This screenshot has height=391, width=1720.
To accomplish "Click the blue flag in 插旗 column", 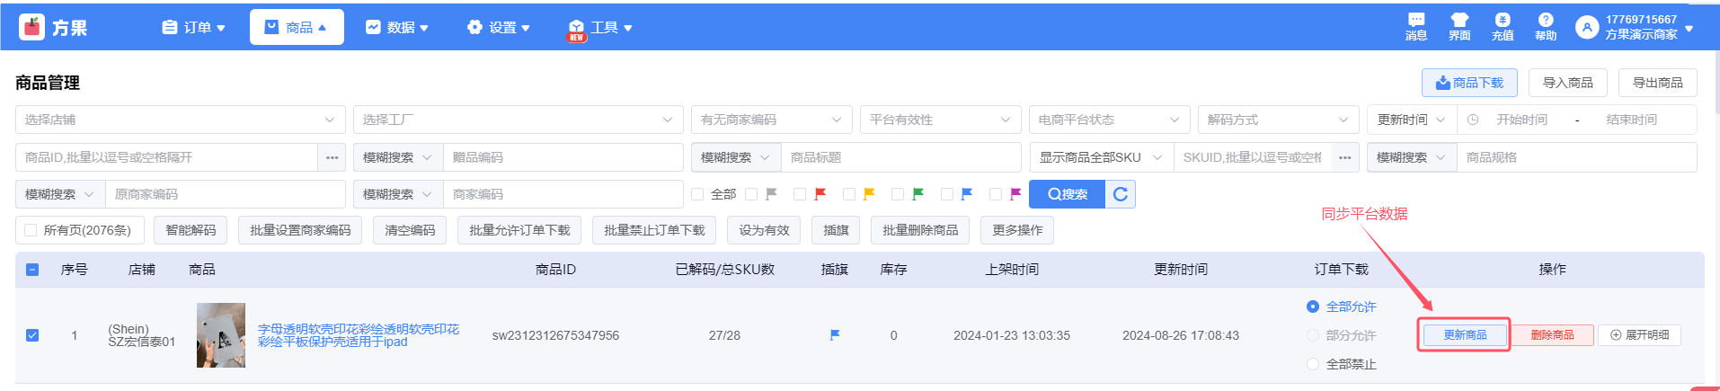I will tap(835, 335).
